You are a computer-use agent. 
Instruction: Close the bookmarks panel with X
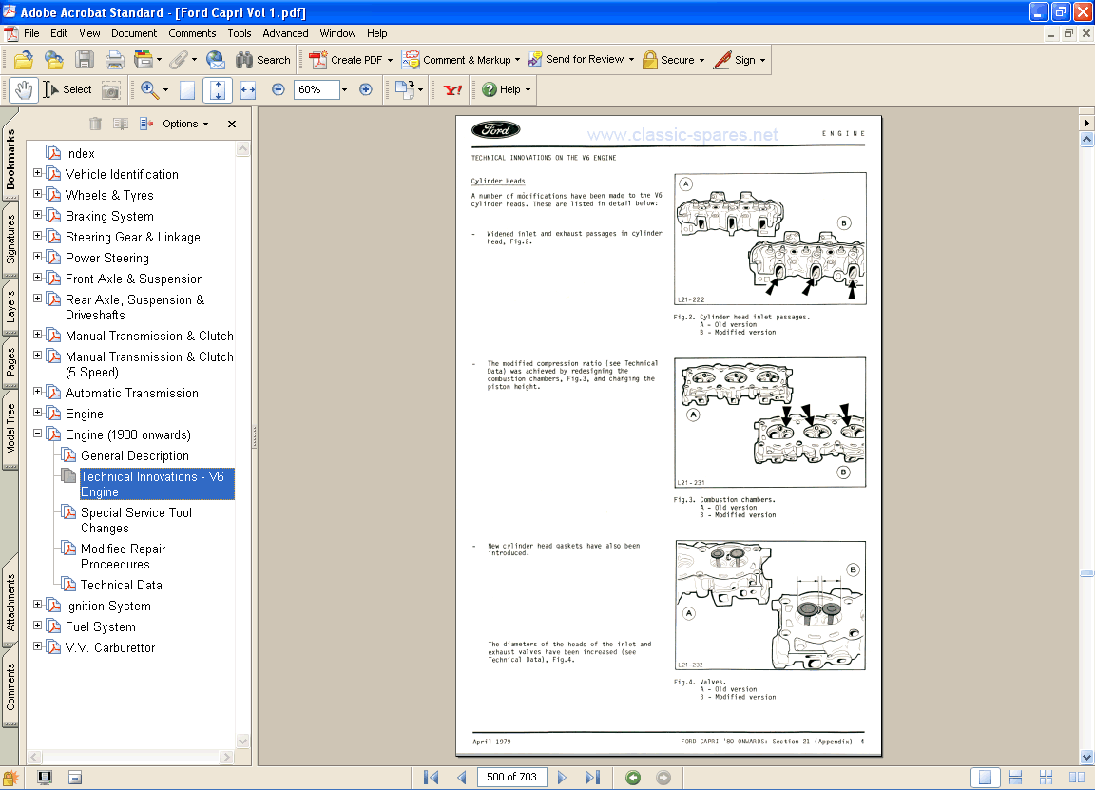click(232, 124)
